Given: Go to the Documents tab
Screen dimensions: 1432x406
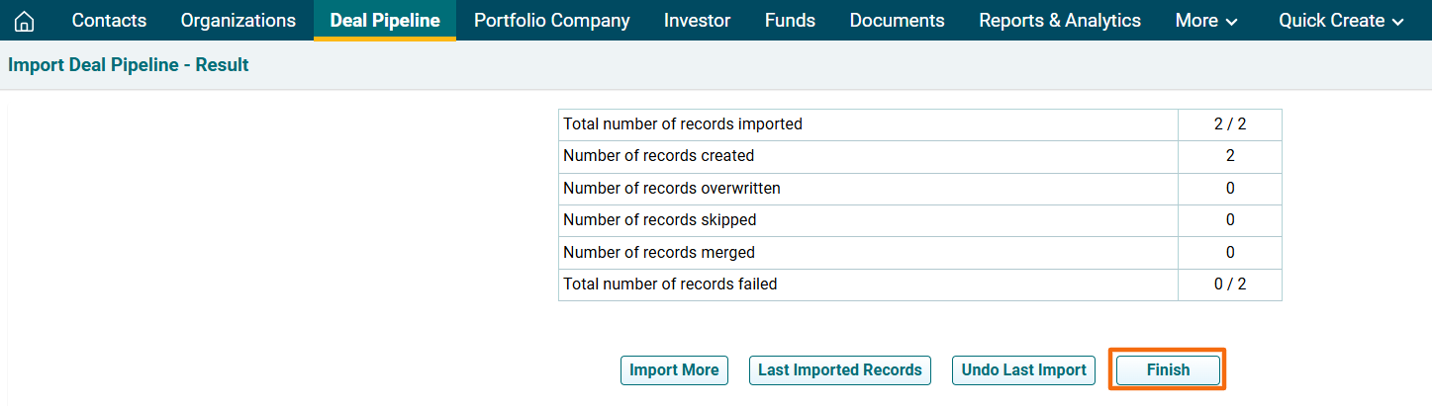Looking at the screenshot, I should pos(897,21).
